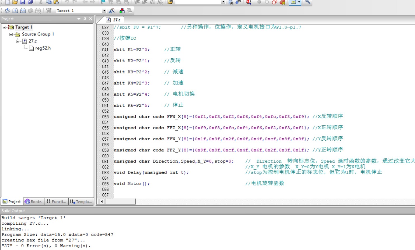The image size is (415, 250).
Task: Click 'Program Size: data=15.0' build output line
Action: [x=57, y=235]
